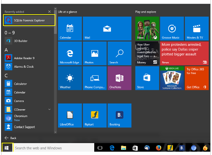Screen dimensions: 212x155
Task: Launch Firefox from the taskbar
Action: (x=159, y=148)
